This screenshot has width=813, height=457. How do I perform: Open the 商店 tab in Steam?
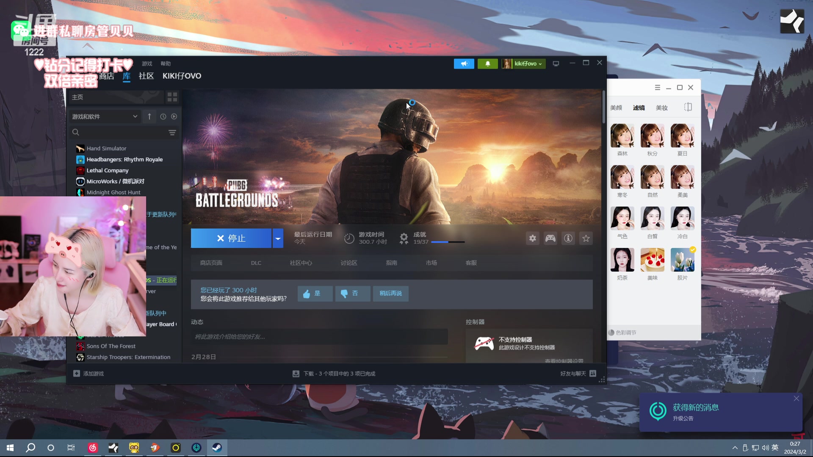pyautogui.click(x=107, y=76)
